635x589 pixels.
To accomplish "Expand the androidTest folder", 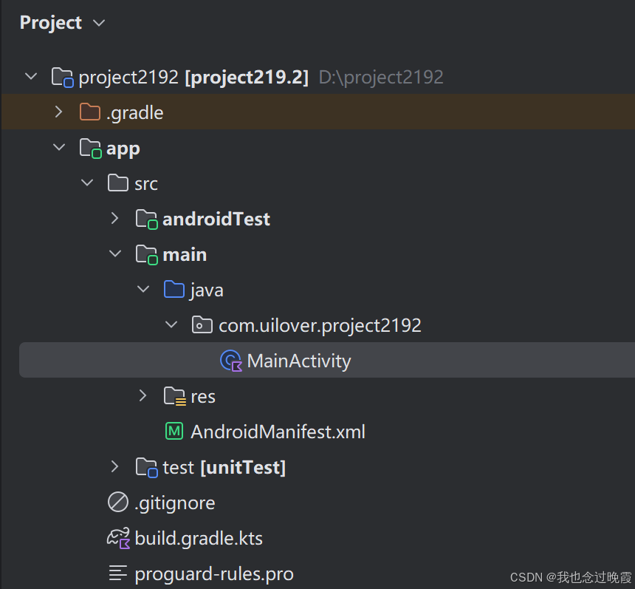I will pos(114,219).
